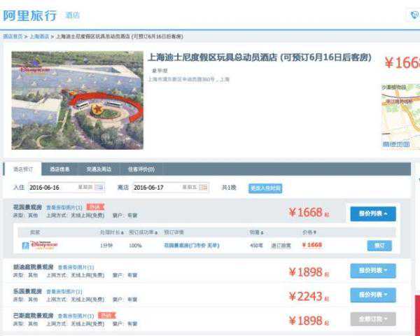Click the shield icon in the top-right corner
This screenshot has width=420, height=336.
pos(415,15)
